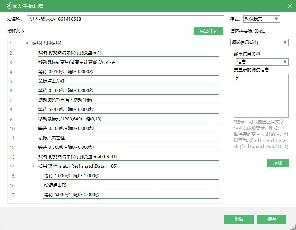Click the resize grip at window corner
Screen dimensions: 296x230
click(293, 227)
